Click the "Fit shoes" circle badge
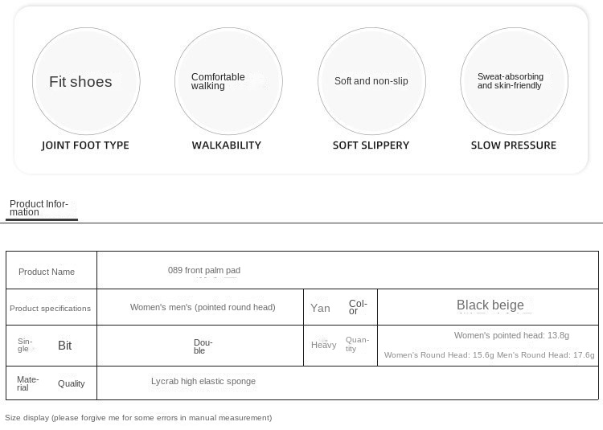This screenshot has width=603, height=430. 86,81
